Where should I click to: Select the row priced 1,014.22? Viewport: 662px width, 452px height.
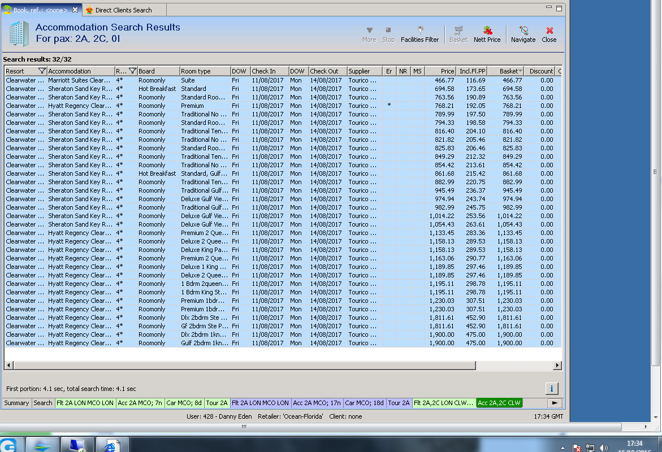coord(283,216)
